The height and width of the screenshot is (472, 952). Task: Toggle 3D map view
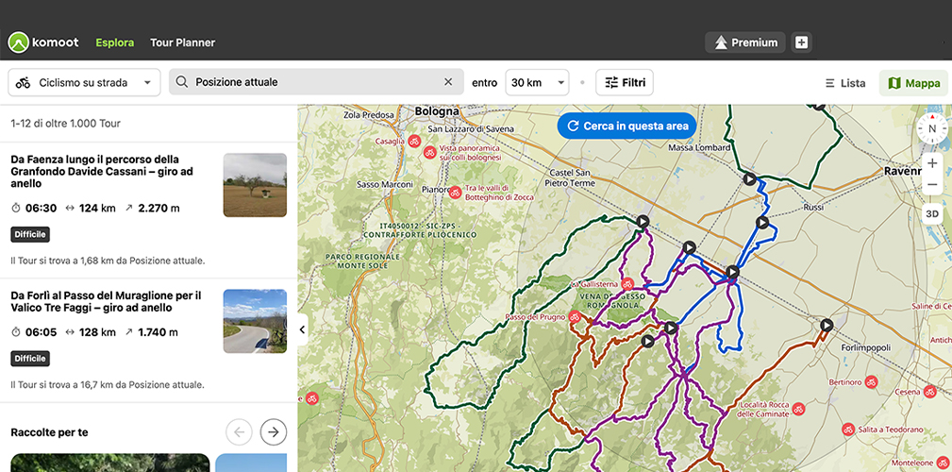click(x=932, y=214)
